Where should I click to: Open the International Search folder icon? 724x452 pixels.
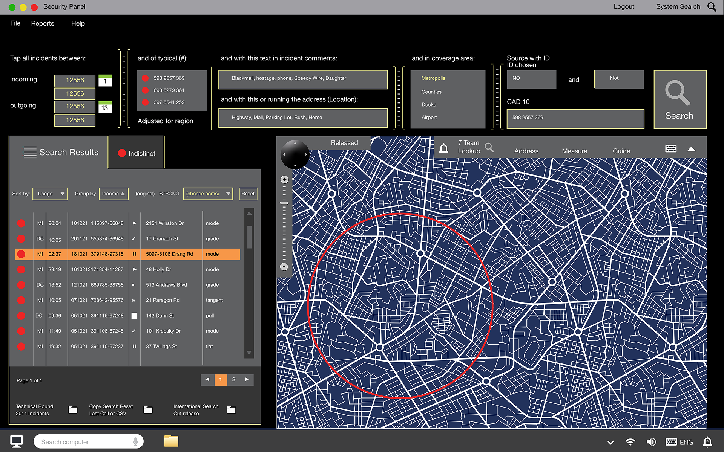coord(231,410)
